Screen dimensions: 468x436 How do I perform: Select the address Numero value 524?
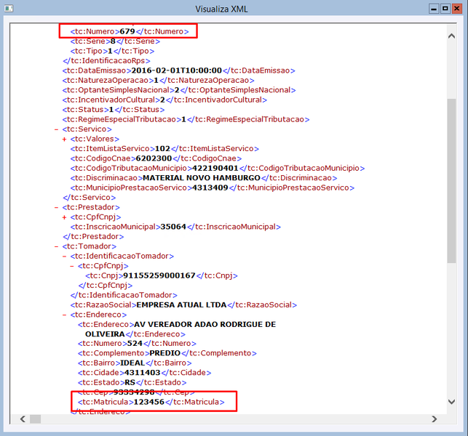[135, 343]
